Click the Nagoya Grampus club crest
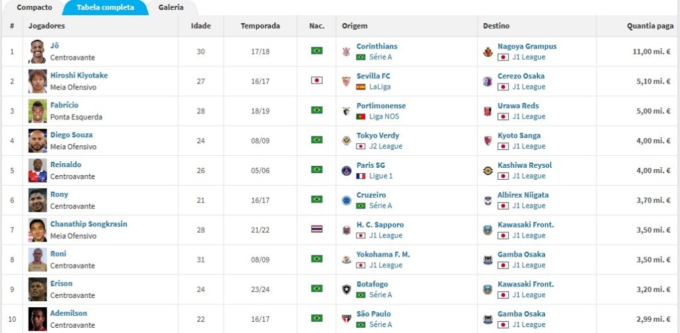Screen dimensions: 680x333 coord(487,52)
